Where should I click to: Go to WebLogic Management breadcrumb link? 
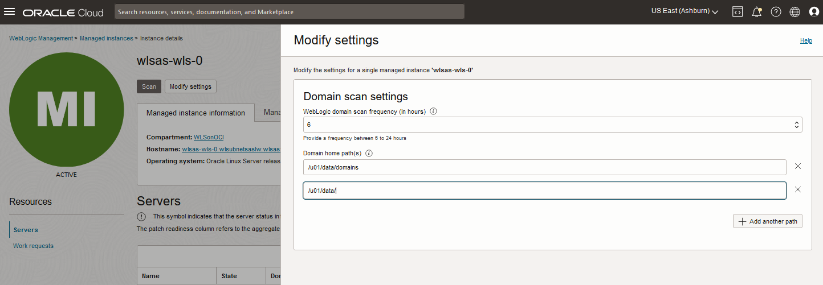[x=41, y=38]
